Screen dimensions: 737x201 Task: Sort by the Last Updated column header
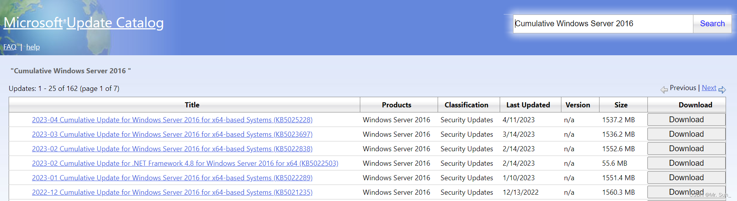coord(528,105)
